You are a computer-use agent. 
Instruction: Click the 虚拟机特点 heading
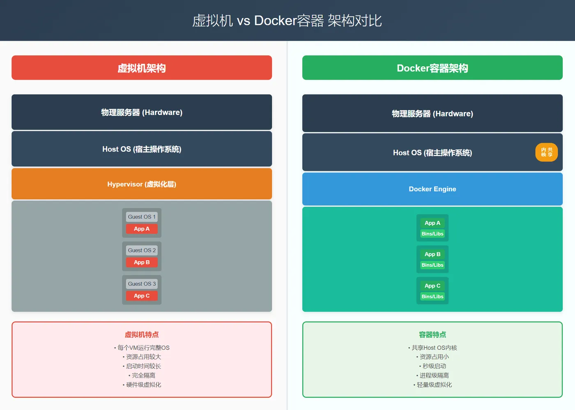coord(142,334)
